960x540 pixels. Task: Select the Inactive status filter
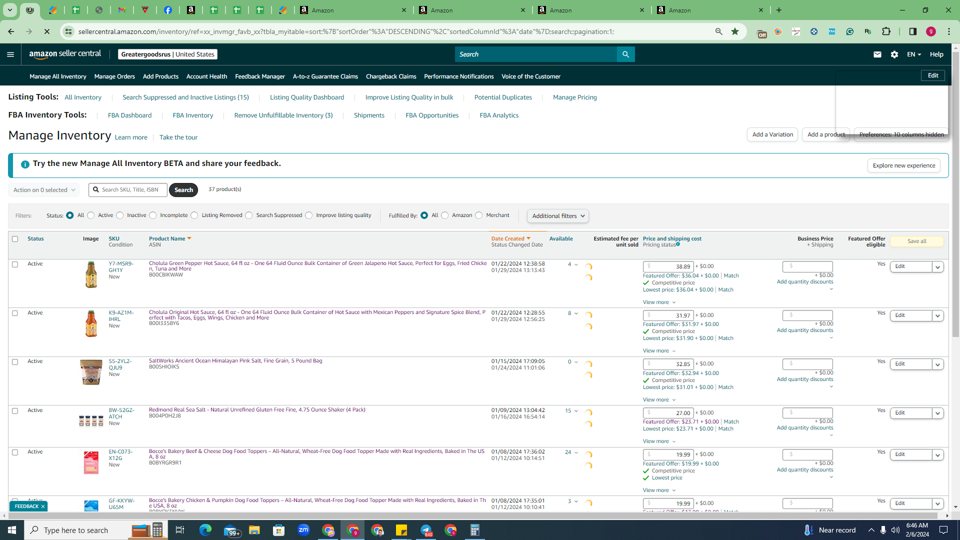[120, 215]
